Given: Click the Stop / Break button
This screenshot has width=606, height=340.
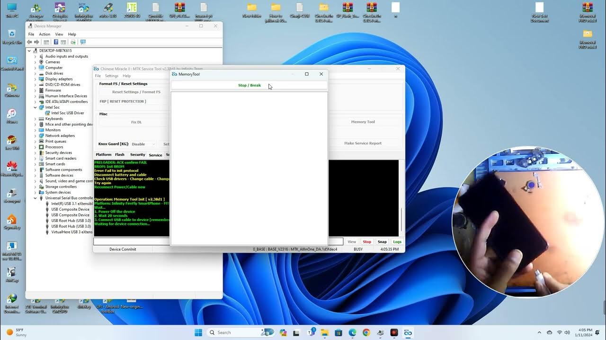Looking at the screenshot, I should coord(249,85).
